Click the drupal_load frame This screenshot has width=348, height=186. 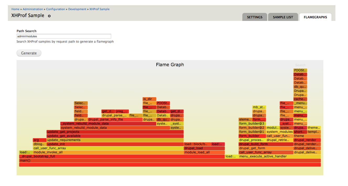[x=204, y=148]
